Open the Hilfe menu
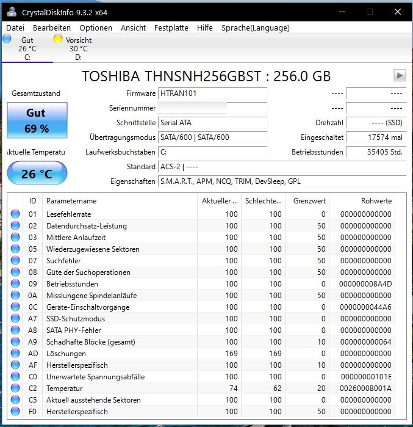The height and width of the screenshot is (427, 413). pos(205,27)
